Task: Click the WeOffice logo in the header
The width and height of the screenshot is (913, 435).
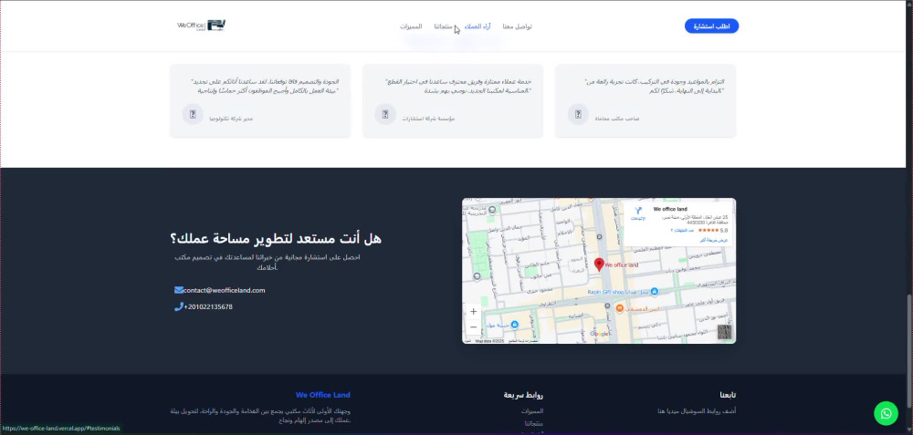Action: click(201, 26)
